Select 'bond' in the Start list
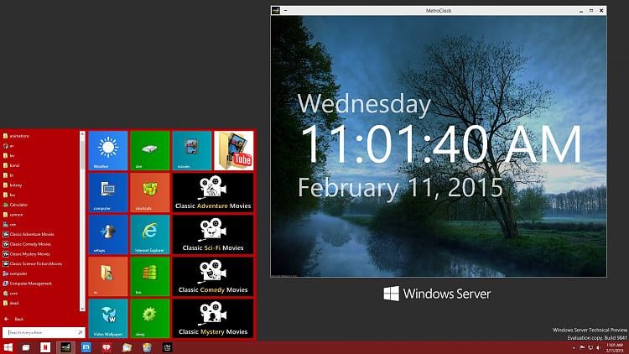Image resolution: width=629 pixels, height=354 pixels. pyautogui.click(x=11, y=165)
